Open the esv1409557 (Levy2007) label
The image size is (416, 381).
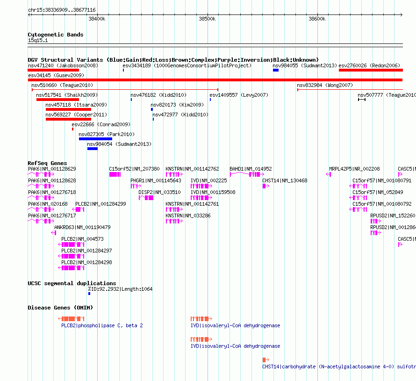(x=239, y=95)
